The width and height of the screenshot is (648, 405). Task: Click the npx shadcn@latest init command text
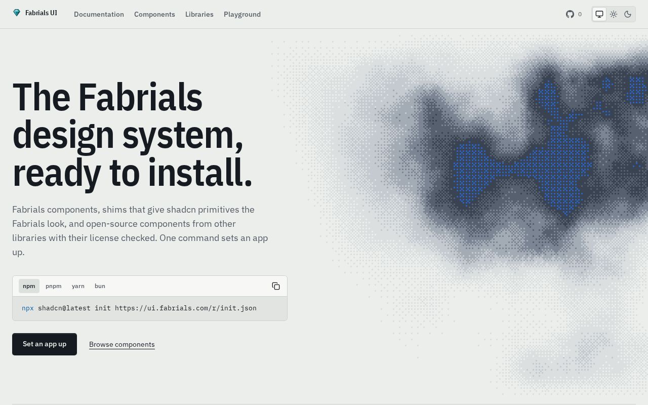pos(139,308)
